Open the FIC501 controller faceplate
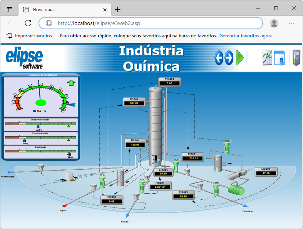Image resolution: width=303 pixels, height=229 pixels. pyautogui.click(x=183, y=195)
